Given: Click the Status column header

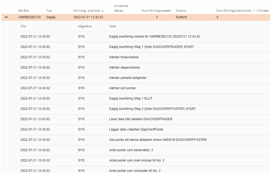Looking at the screenshot, I should coord(181,11).
